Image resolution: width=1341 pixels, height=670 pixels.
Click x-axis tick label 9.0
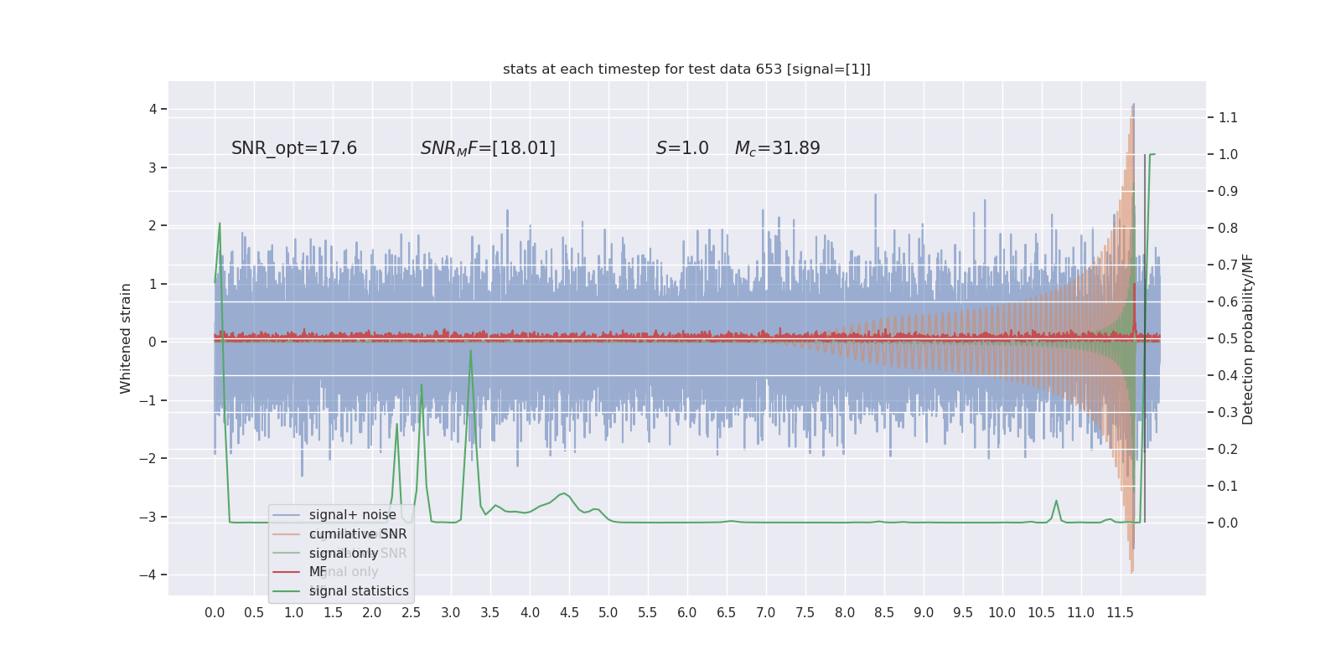click(x=924, y=613)
